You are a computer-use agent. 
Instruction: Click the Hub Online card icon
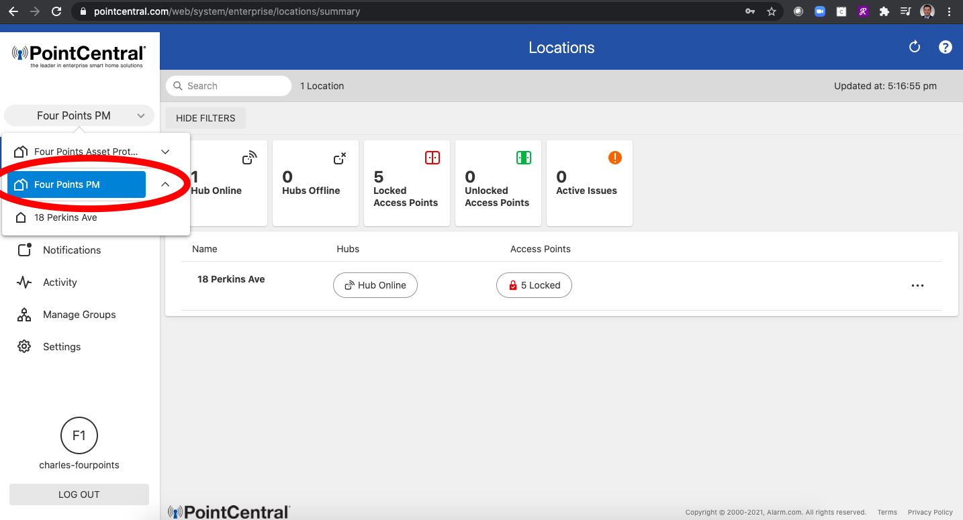[x=249, y=158]
